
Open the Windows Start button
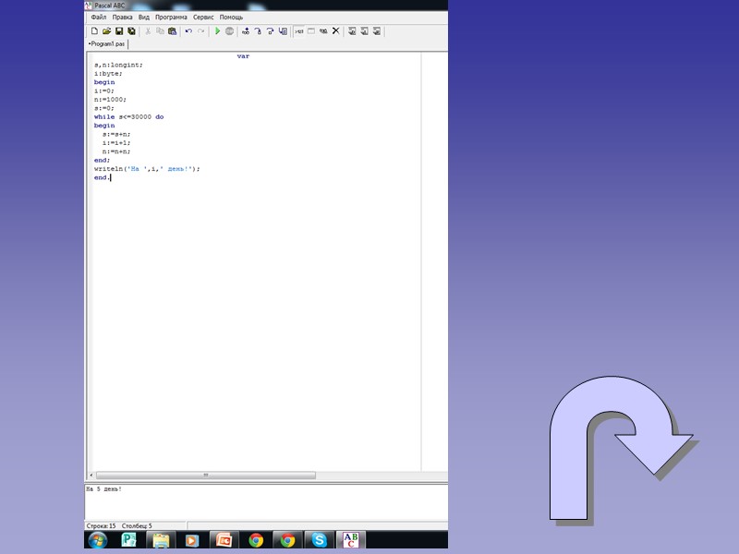(97, 540)
